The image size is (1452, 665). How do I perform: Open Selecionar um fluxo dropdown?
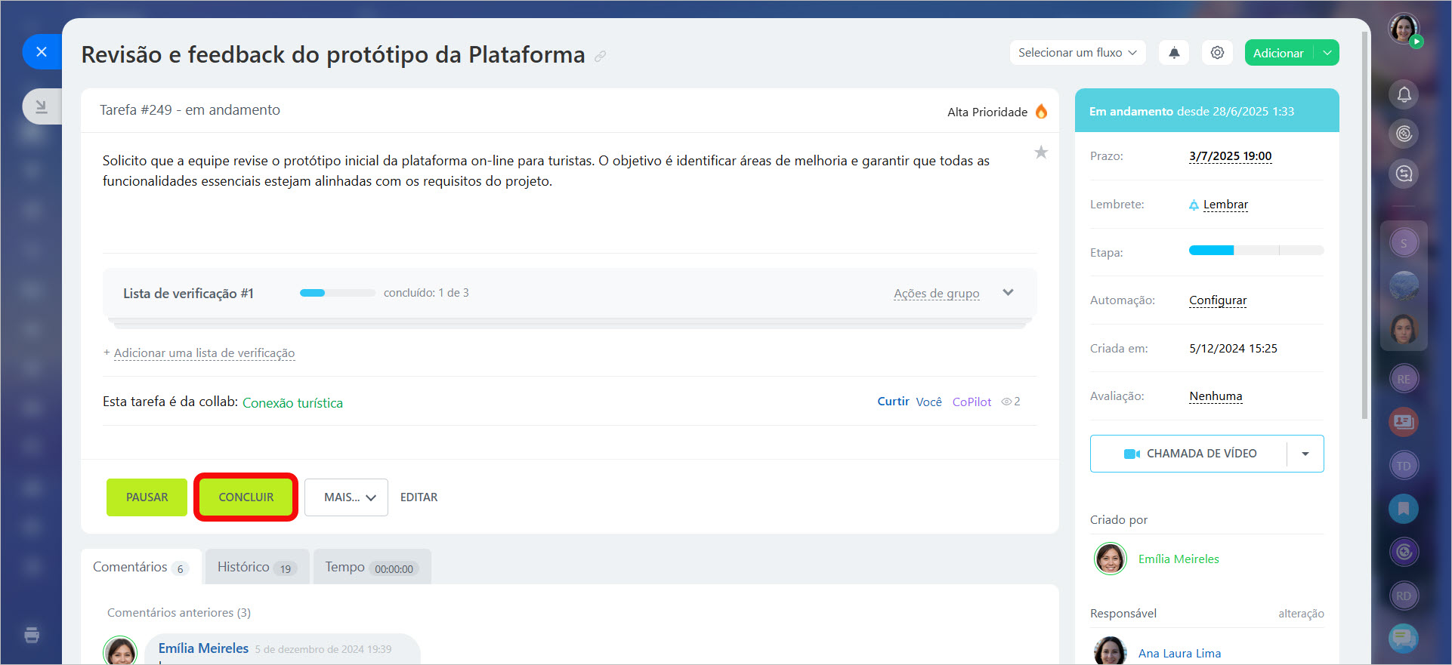1077,53
